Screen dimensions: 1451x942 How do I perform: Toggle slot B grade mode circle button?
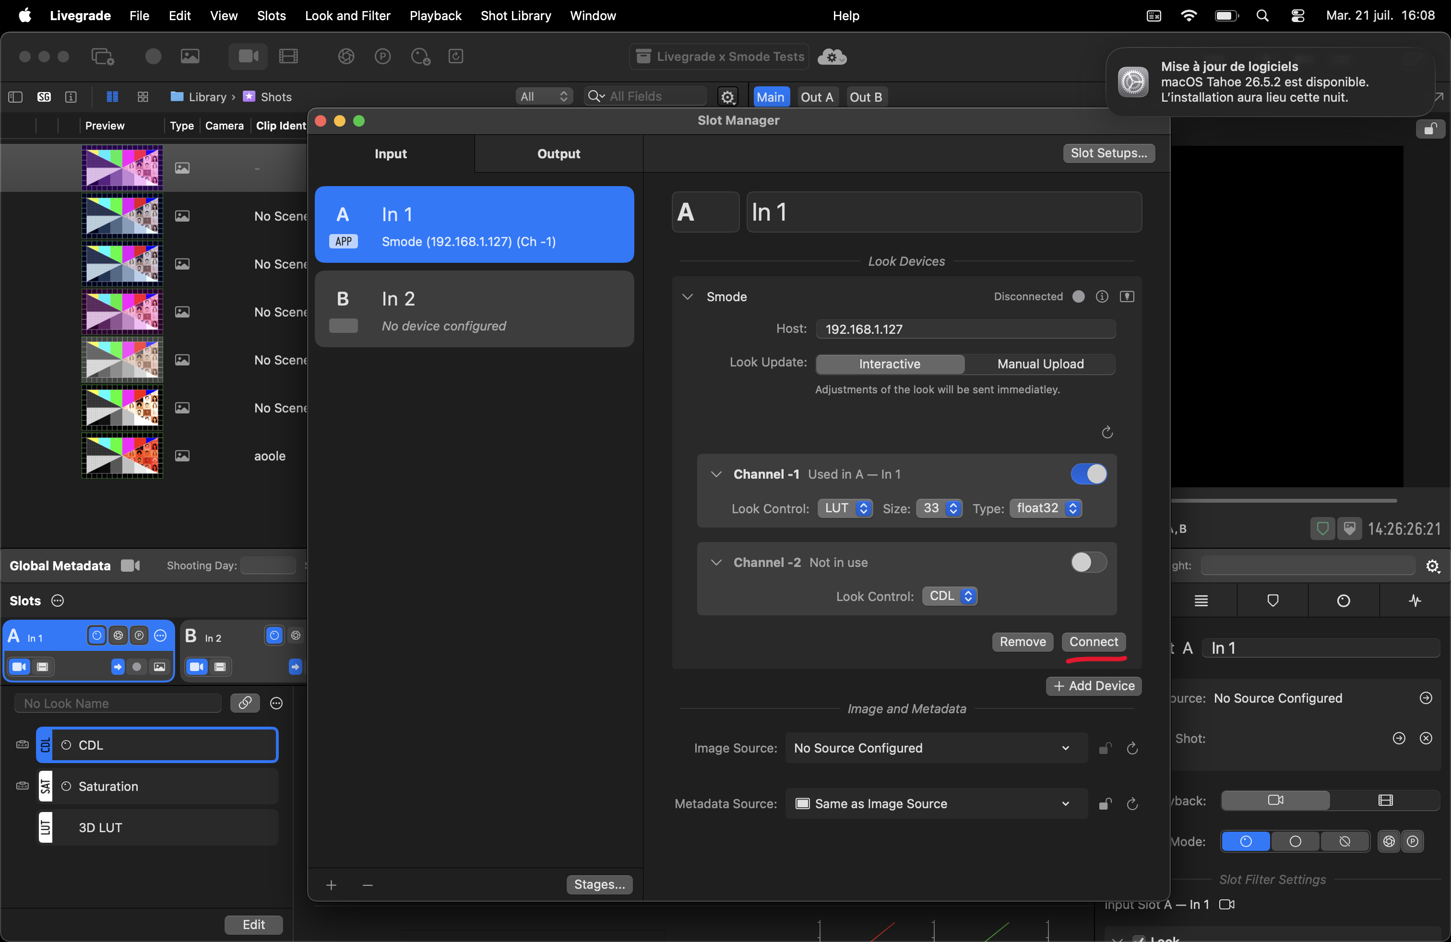pyautogui.click(x=274, y=636)
